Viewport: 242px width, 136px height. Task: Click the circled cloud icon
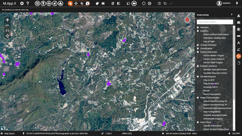[134, 3]
